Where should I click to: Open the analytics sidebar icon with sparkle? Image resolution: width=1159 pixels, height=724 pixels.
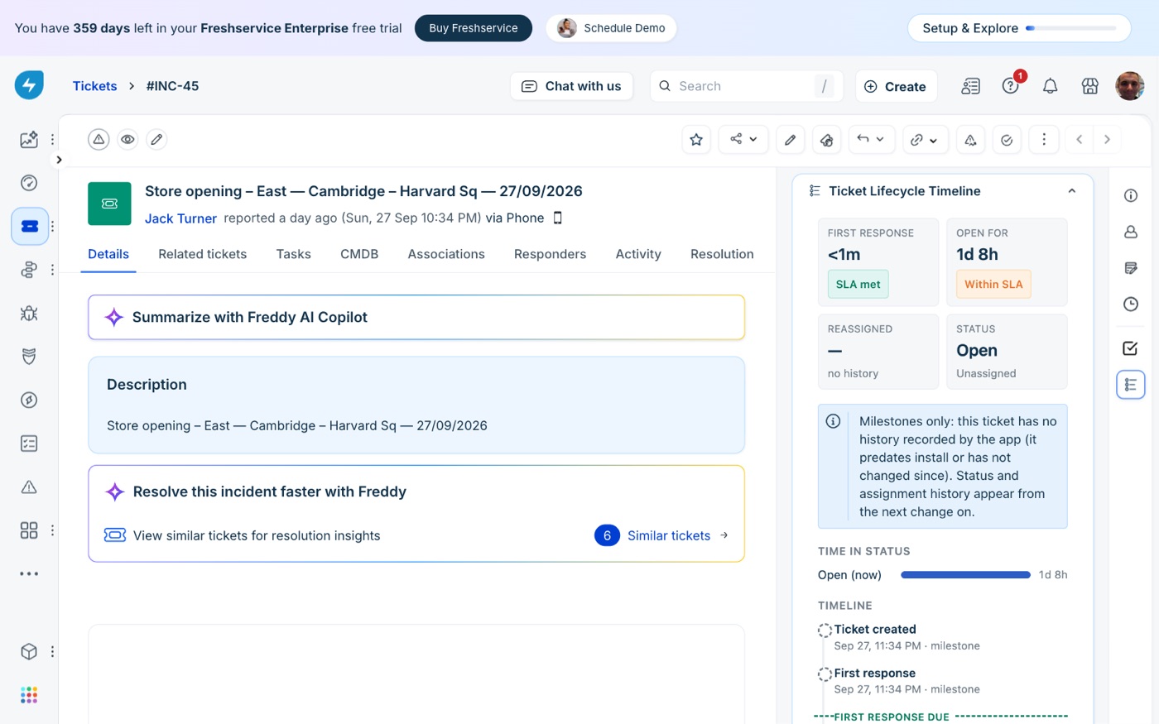point(29,139)
